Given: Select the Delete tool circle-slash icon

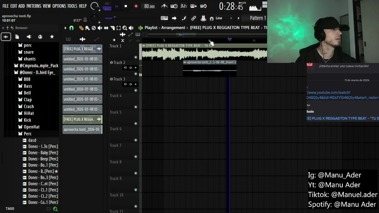Looking at the screenshot, I should pos(94,28).
